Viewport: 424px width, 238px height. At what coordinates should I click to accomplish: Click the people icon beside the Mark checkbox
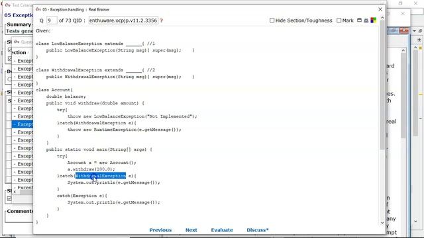coord(366,20)
